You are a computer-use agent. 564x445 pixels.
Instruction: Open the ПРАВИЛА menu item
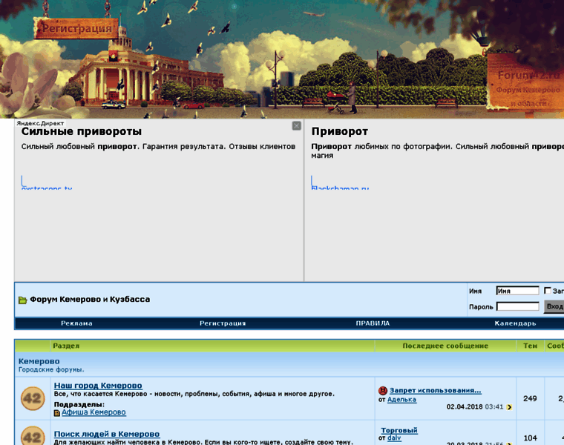point(373,323)
